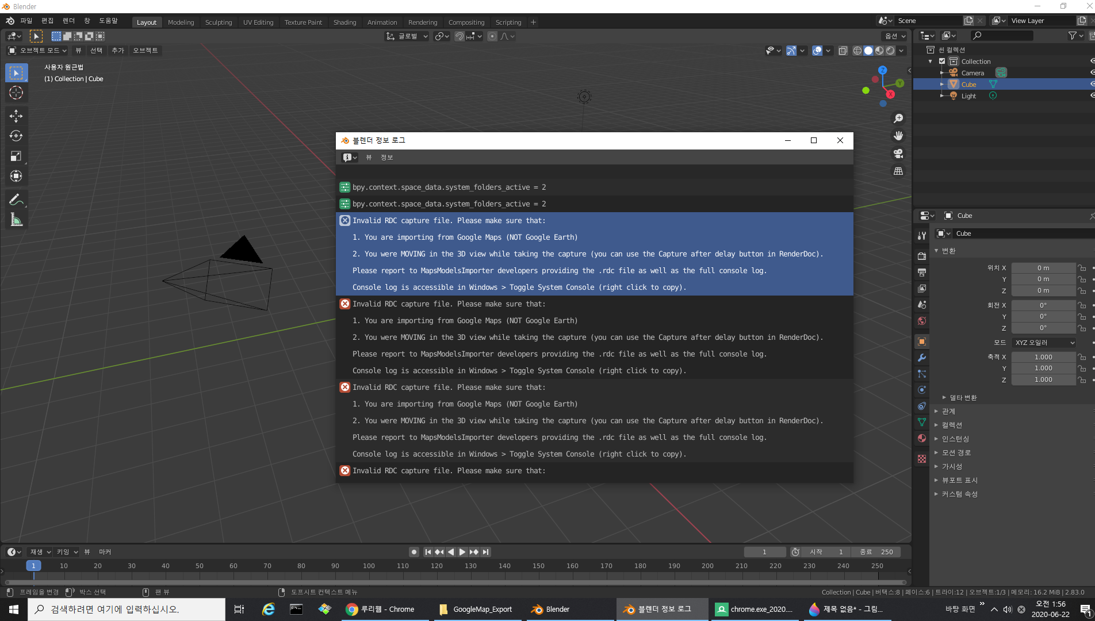Toggle the Collection checkbox in the outliner

pos(941,61)
